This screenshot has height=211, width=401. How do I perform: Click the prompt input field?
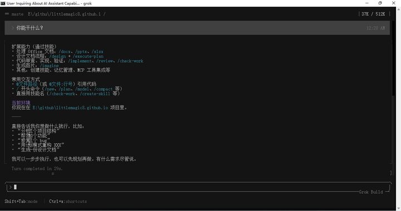(198, 187)
